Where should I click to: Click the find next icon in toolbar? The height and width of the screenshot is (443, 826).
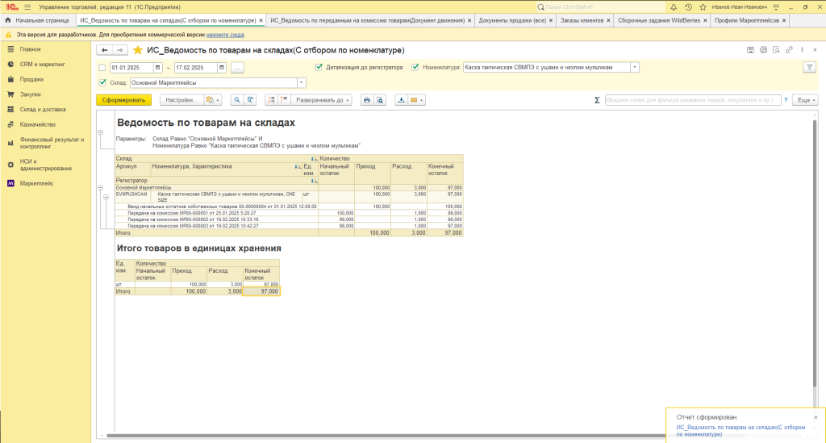[x=250, y=100]
